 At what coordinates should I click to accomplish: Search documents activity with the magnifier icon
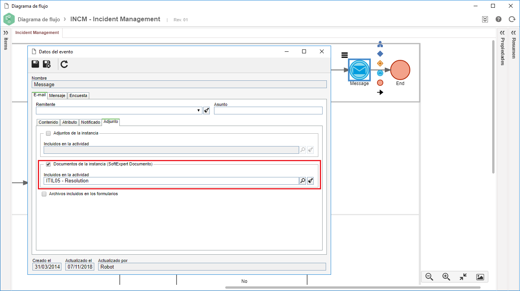[302, 180]
